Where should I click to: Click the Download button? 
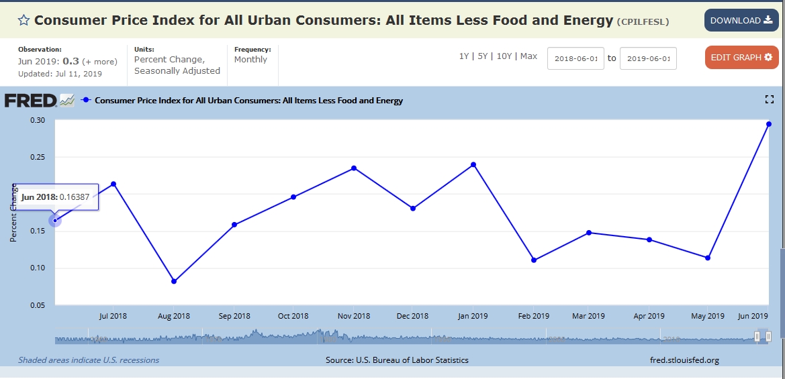pos(741,20)
